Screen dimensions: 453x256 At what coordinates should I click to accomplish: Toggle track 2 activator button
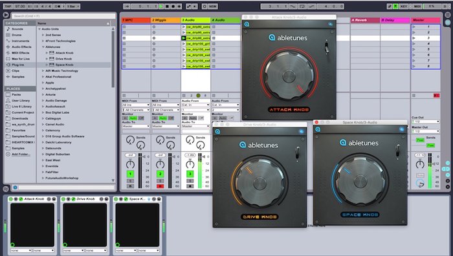[160, 174]
